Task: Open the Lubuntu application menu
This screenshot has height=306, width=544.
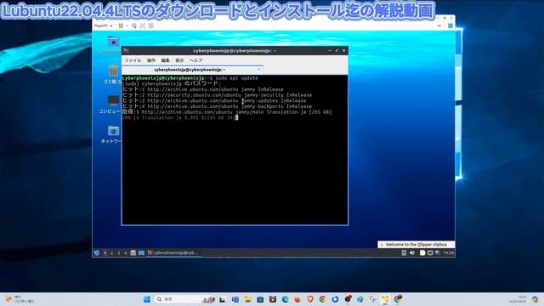Action: 97,253
